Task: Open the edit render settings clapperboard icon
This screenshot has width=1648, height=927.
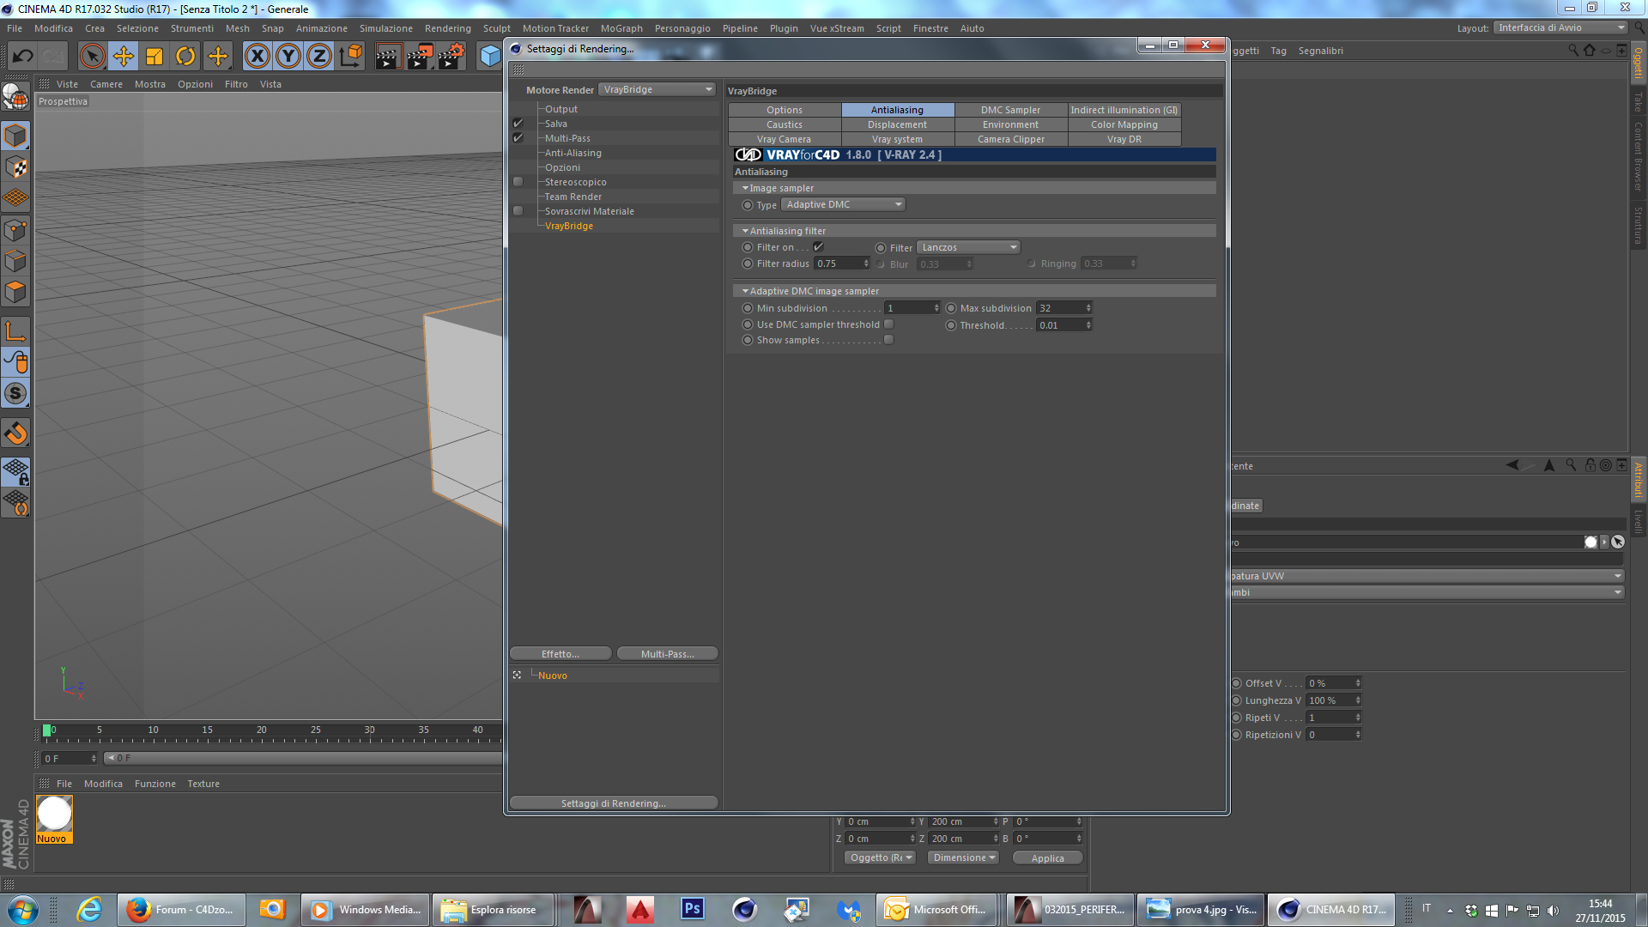Action: tap(451, 57)
